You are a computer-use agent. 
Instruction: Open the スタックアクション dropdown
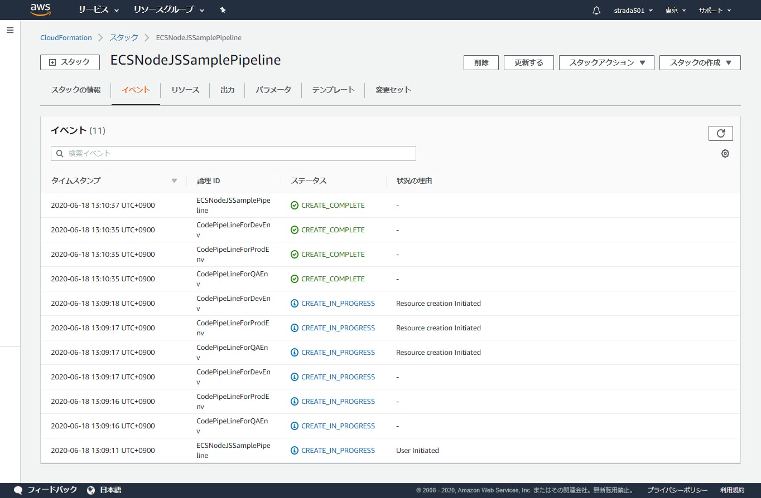click(x=606, y=62)
